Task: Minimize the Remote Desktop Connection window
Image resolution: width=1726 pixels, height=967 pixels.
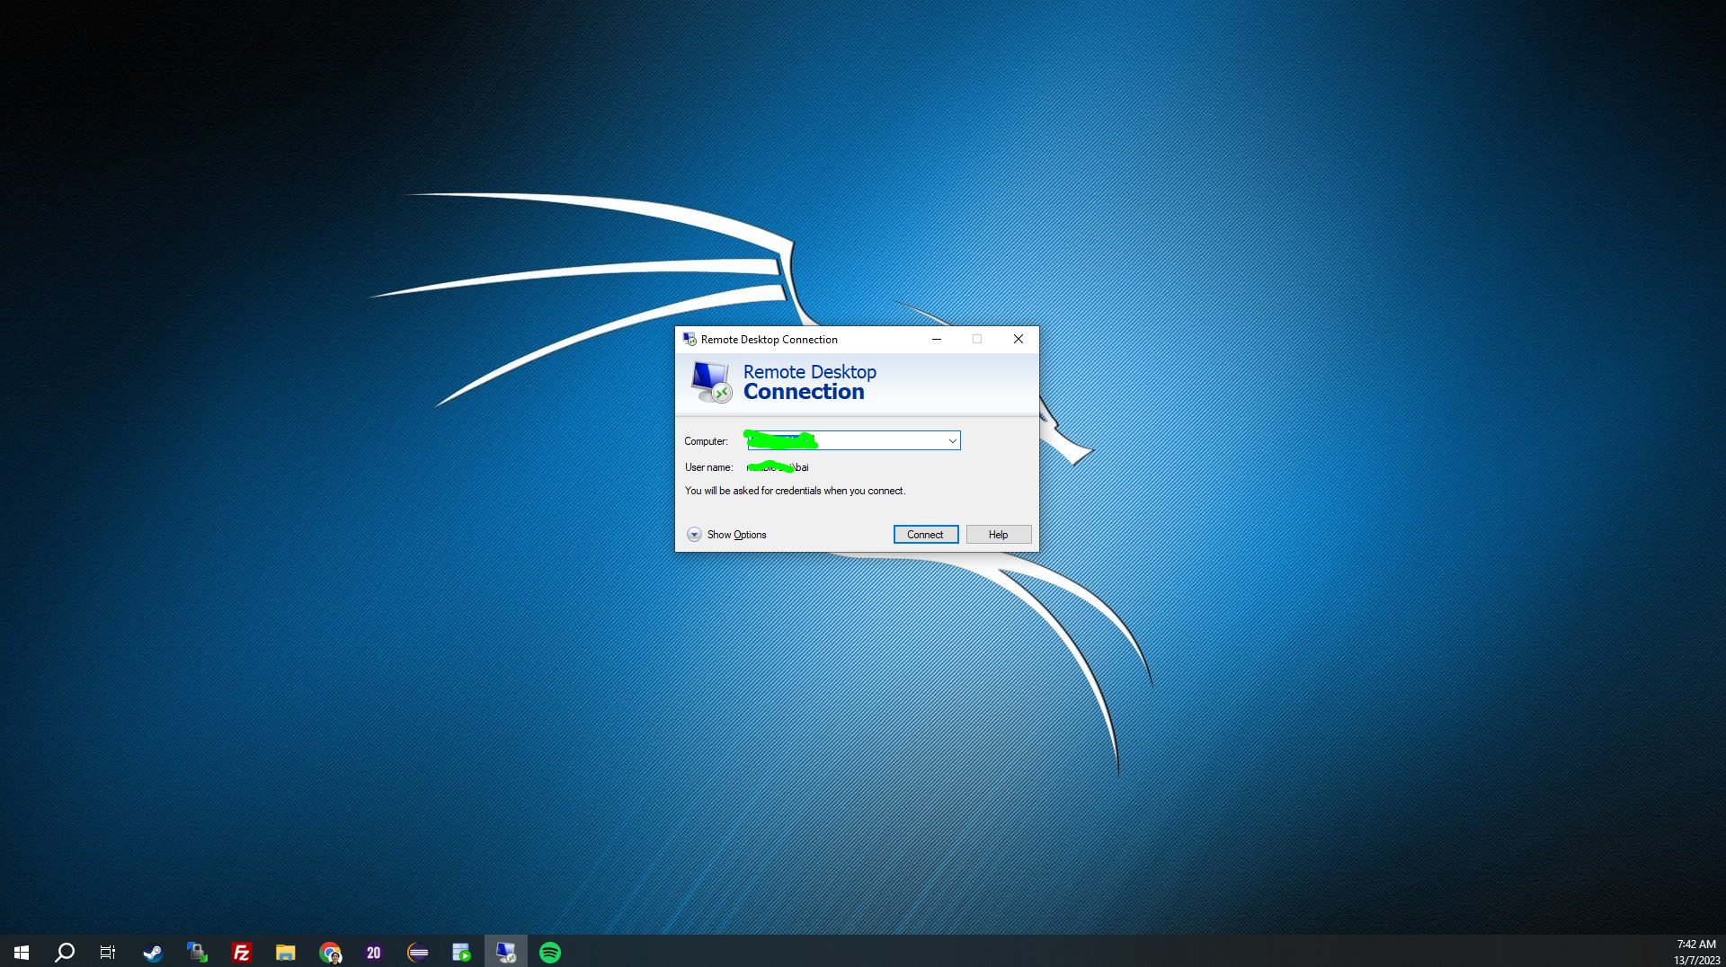Action: click(937, 339)
